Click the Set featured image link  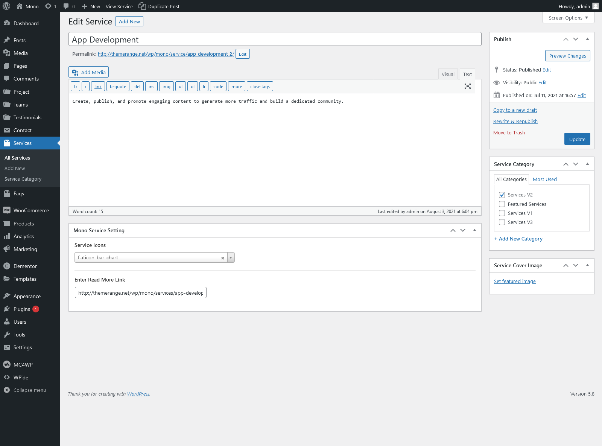pyautogui.click(x=515, y=281)
